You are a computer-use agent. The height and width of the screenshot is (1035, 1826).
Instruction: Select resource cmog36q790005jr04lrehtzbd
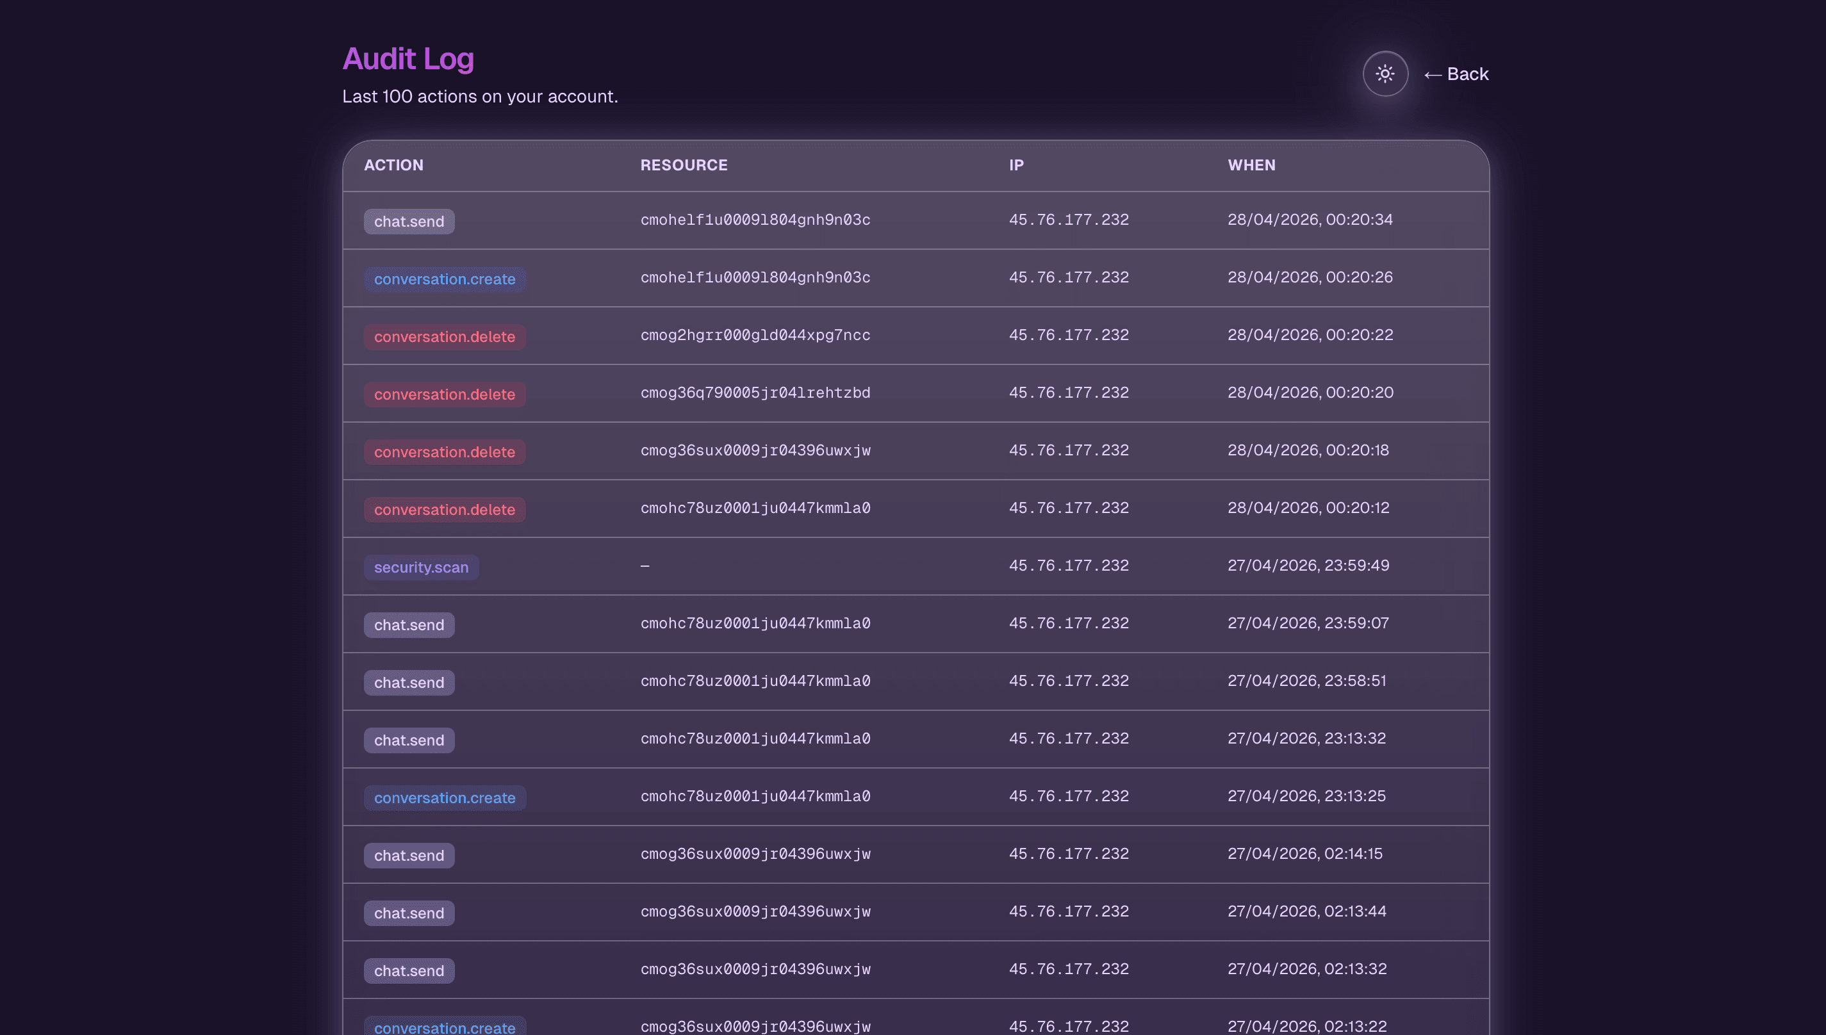click(755, 393)
